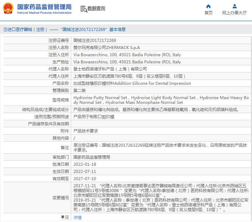The height and width of the screenshot is (222, 252).
Task: Click the 数据查询 magnifier document icon
Action: (83, 9)
